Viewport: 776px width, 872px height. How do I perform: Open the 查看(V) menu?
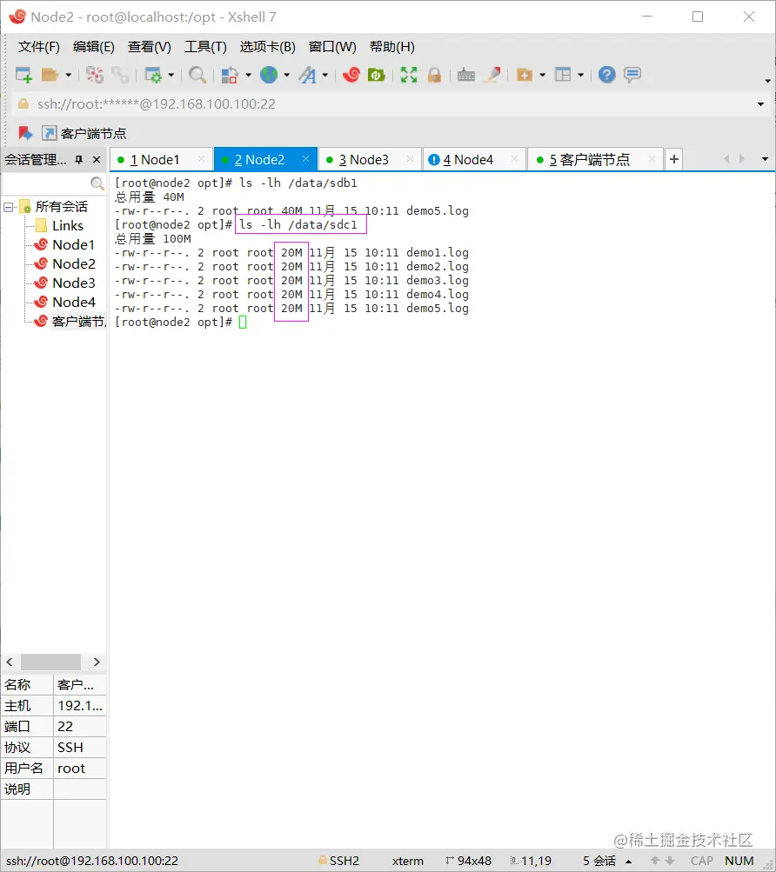pos(149,47)
